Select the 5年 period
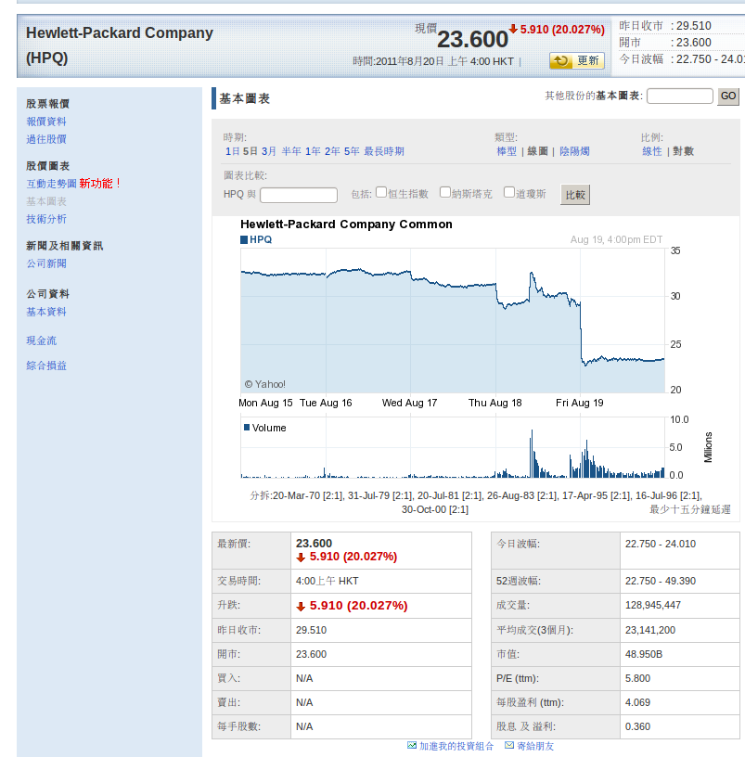 (x=352, y=151)
